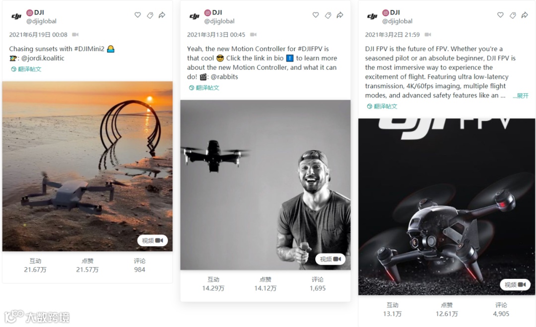
Task: Open @rabbits mention link
Action: 224,77
